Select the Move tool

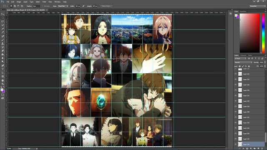pyautogui.click(x=3, y=14)
